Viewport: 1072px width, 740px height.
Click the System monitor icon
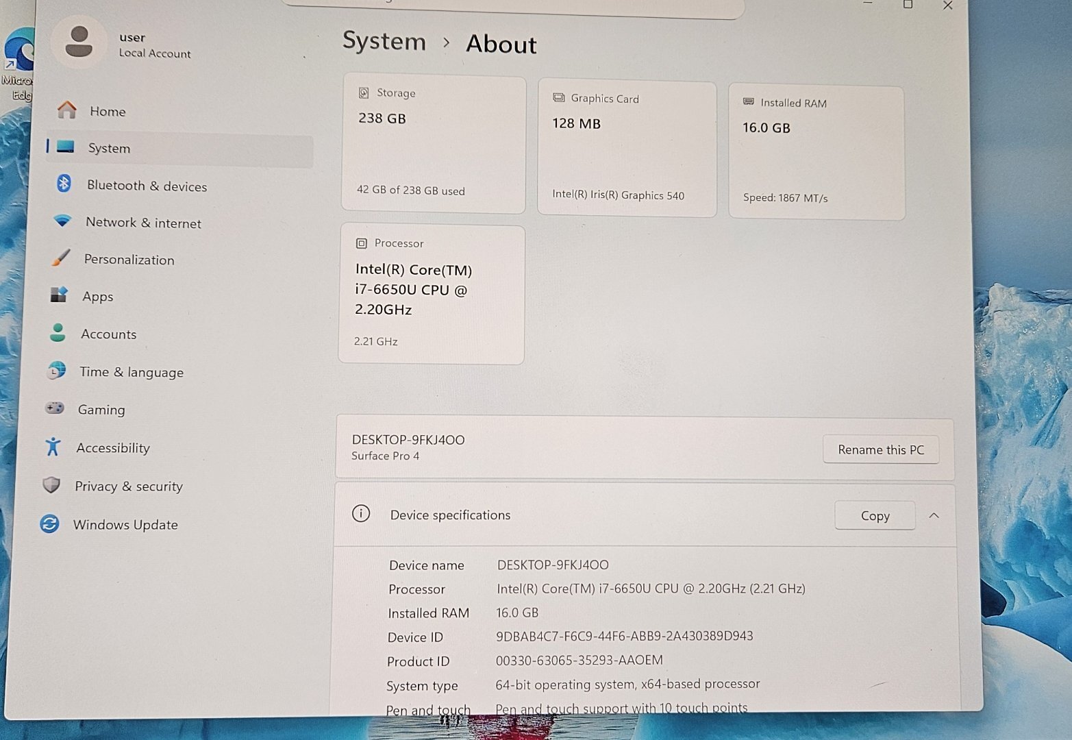(66, 147)
